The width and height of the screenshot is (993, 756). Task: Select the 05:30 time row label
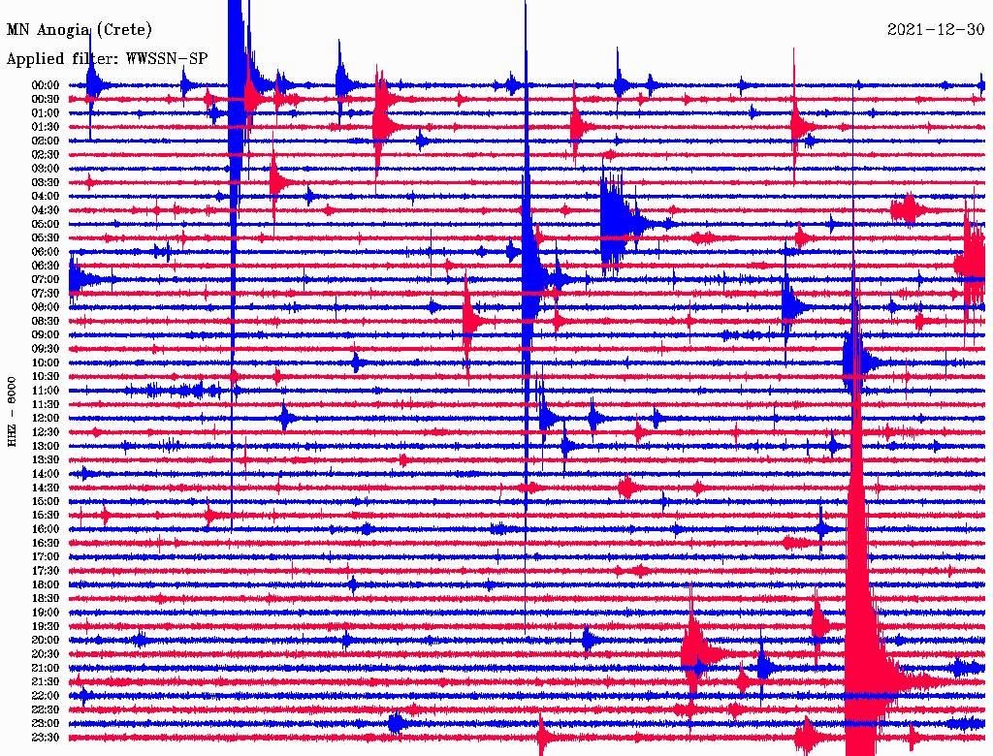pos(46,237)
